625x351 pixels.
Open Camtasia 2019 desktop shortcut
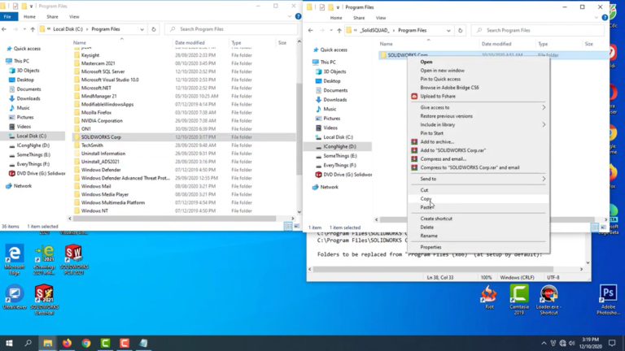519,299
